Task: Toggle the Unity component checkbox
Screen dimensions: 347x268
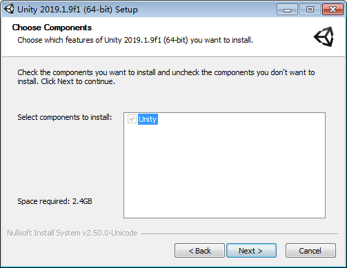Action: coord(132,119)
